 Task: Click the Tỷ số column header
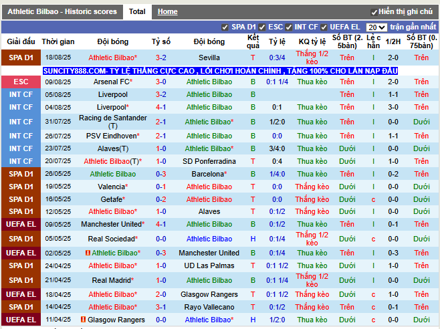click(160, 41)
